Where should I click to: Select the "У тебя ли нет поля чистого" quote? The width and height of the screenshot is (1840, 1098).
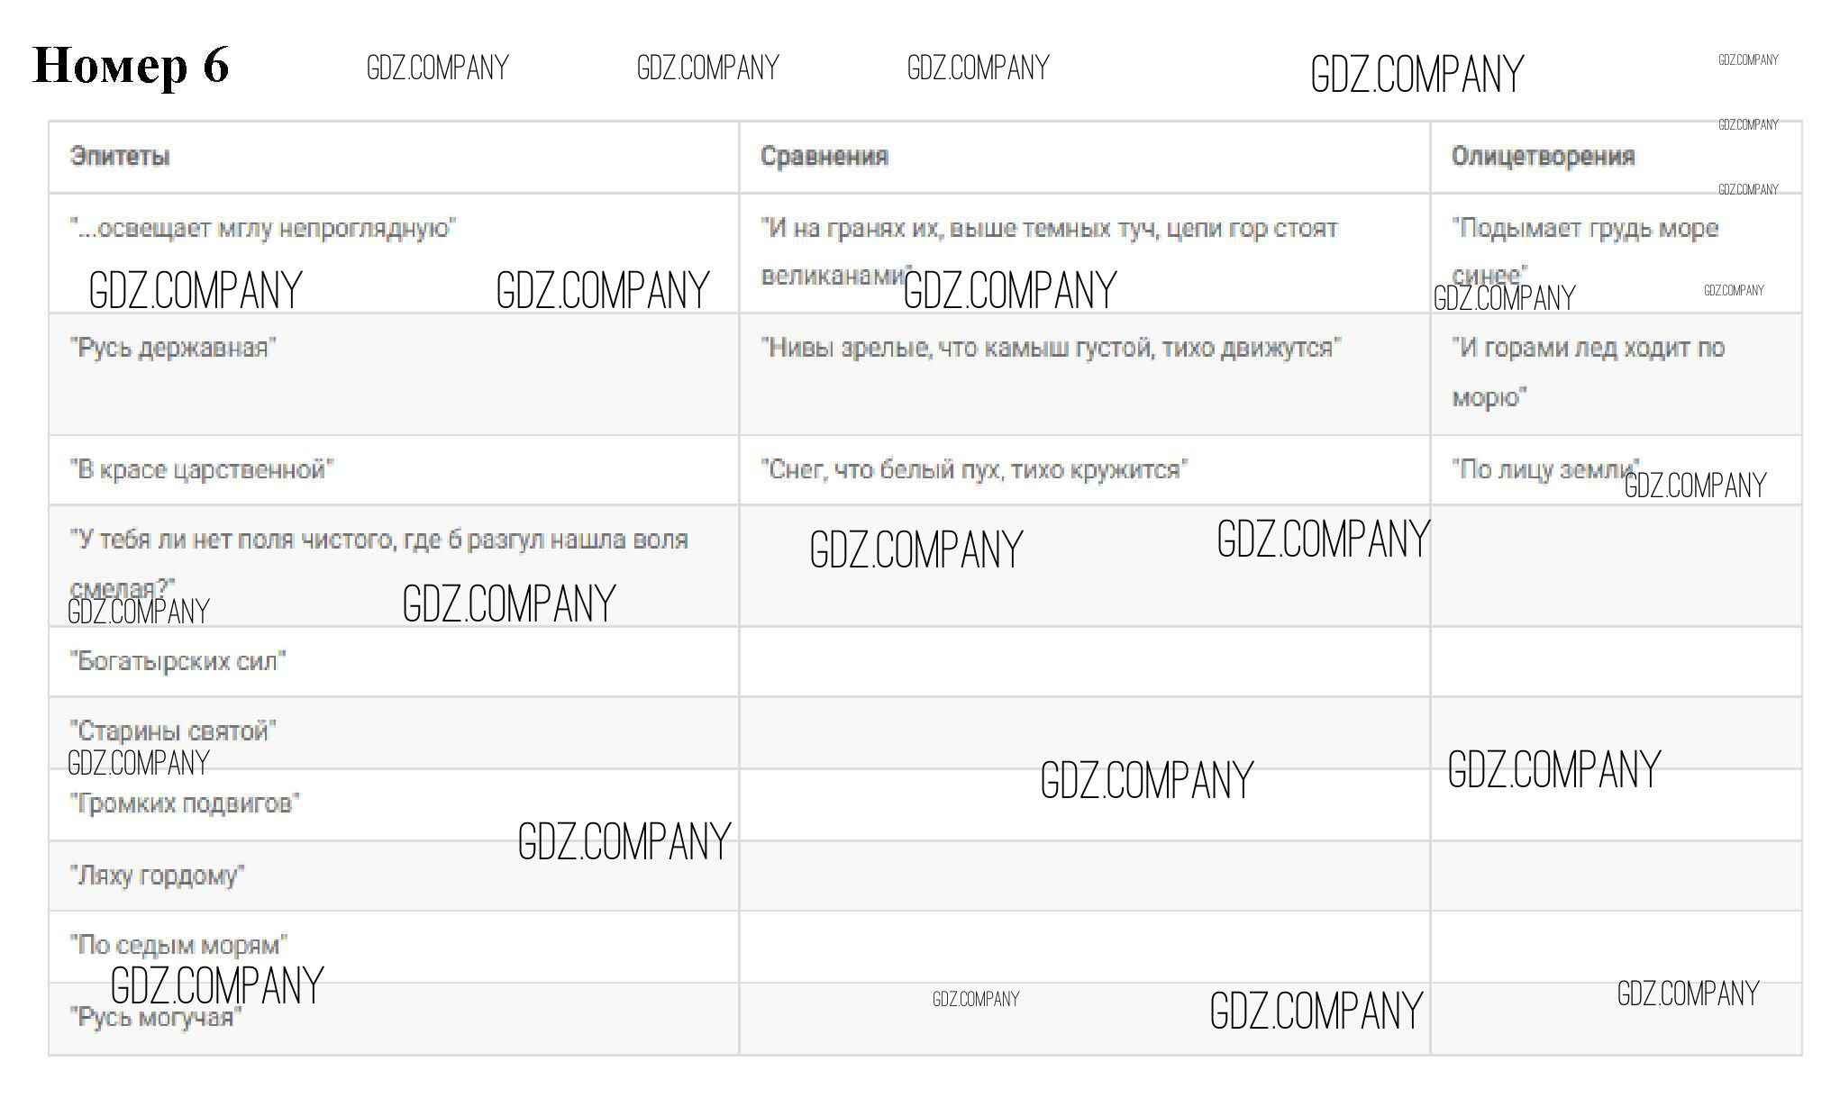pyautogui.click(x=378, y=540)
